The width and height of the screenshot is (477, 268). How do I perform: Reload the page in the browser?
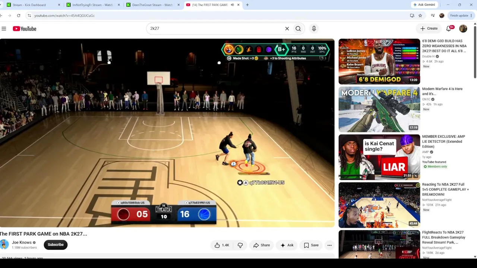point(18,16)
